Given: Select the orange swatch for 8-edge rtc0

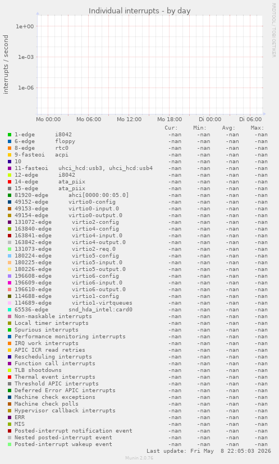Looking at the screenshot, I should pos(10,148).
